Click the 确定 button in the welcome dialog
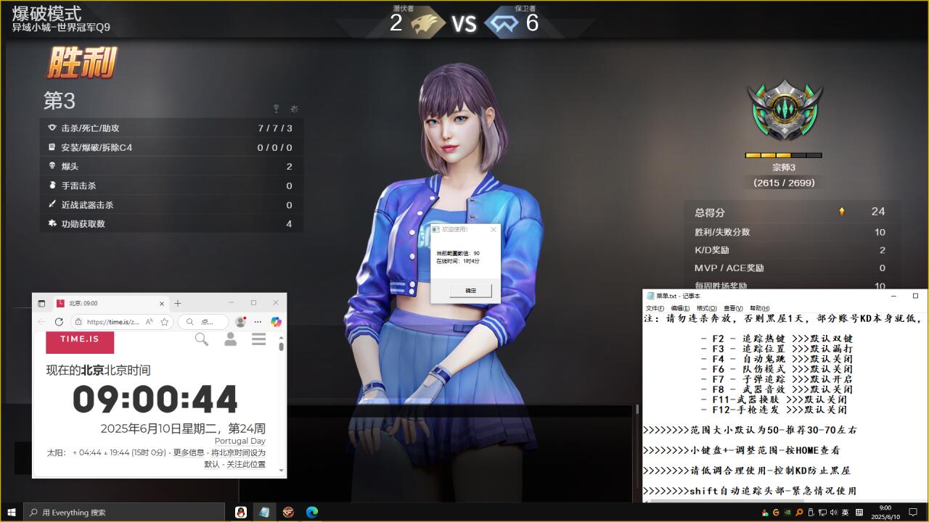 tap(470, 291)
